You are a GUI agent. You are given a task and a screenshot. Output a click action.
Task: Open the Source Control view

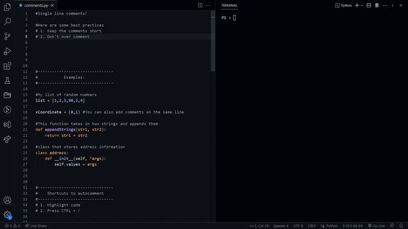point(7,36)
